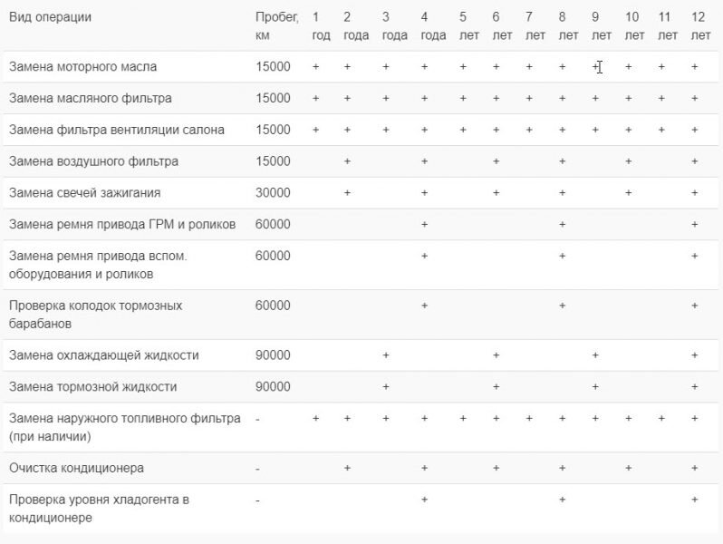Select the '2 года' column header

click(x=356, y=26)
